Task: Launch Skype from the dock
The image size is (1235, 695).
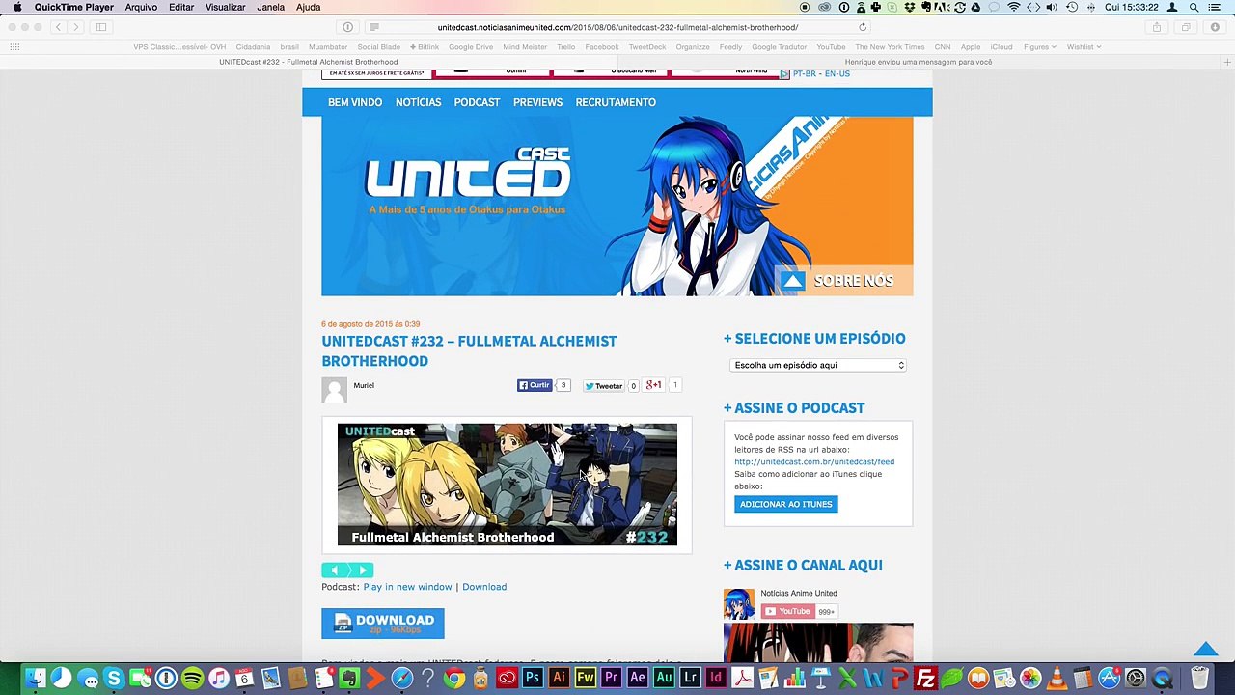Action: point(114,679)
